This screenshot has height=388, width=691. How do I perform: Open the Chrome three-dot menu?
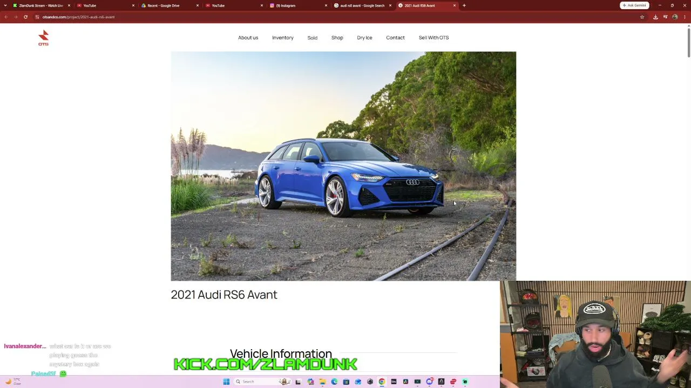685,17
